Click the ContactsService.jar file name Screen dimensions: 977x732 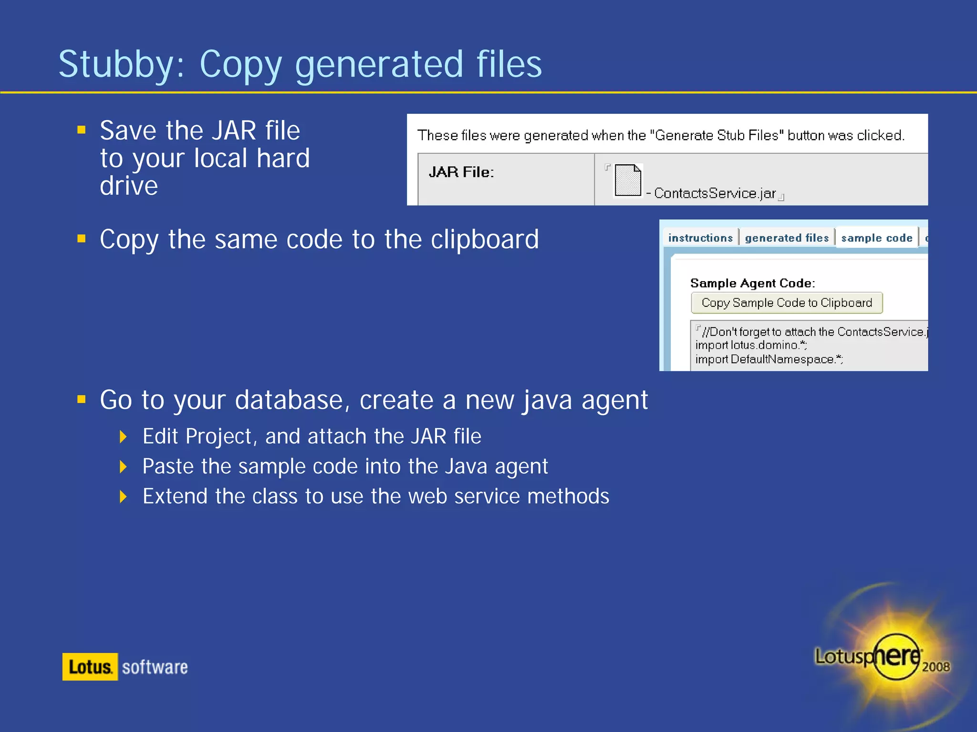715,193
